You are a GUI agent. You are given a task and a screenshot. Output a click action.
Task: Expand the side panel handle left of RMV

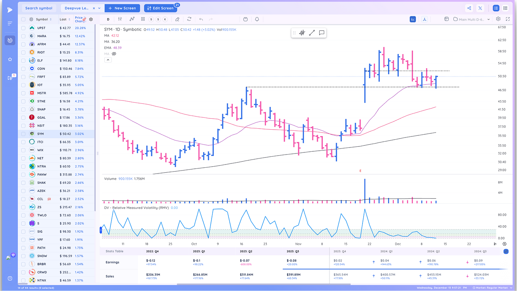pos(101,231)
